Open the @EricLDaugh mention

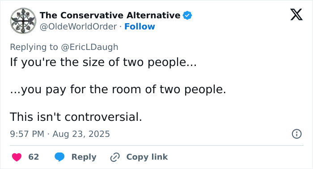pos(89,47)
